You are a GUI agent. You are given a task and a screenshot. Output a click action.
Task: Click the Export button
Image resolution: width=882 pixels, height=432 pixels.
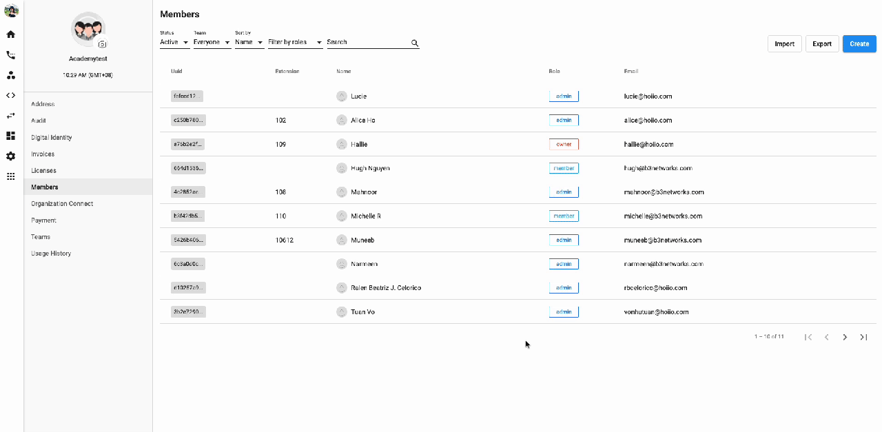click(822, 43)
